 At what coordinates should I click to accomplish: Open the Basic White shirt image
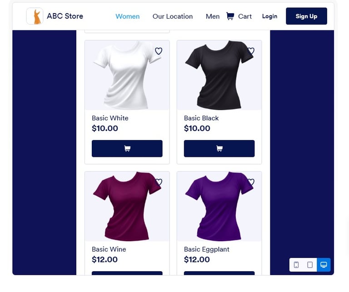(127, 75)
